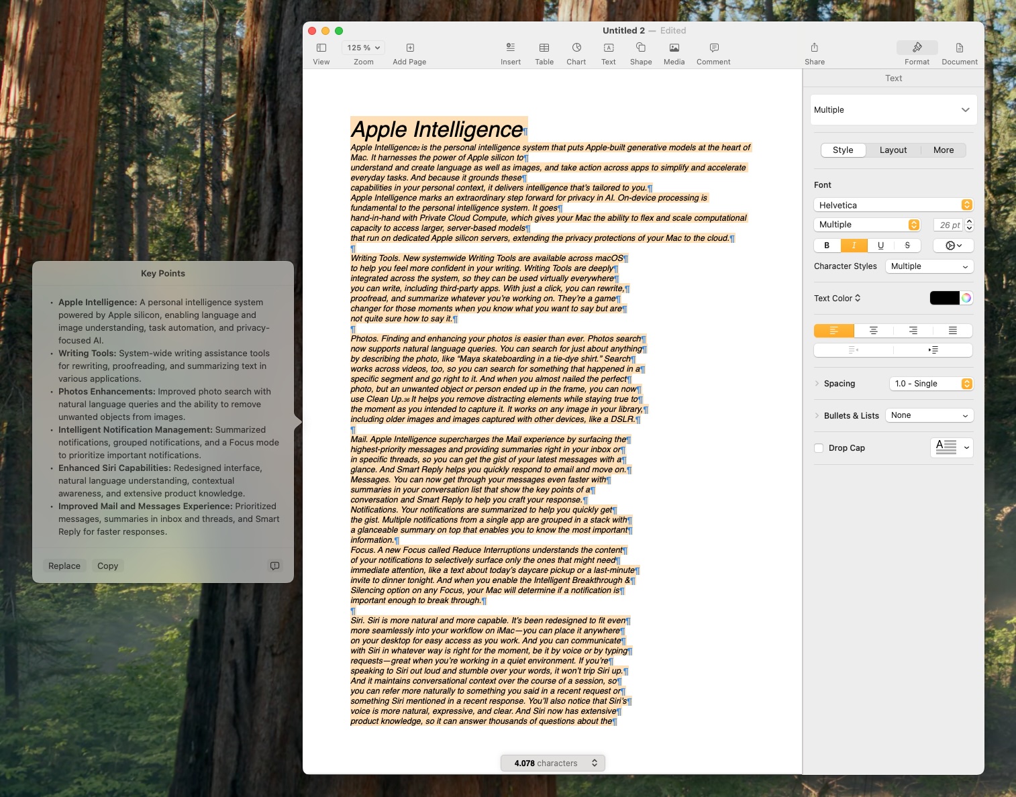Image resolution: width=1016 pixels, height=797 pixels.
Task: Open the Document inspector panel
Action: click(x=959, y=53)
